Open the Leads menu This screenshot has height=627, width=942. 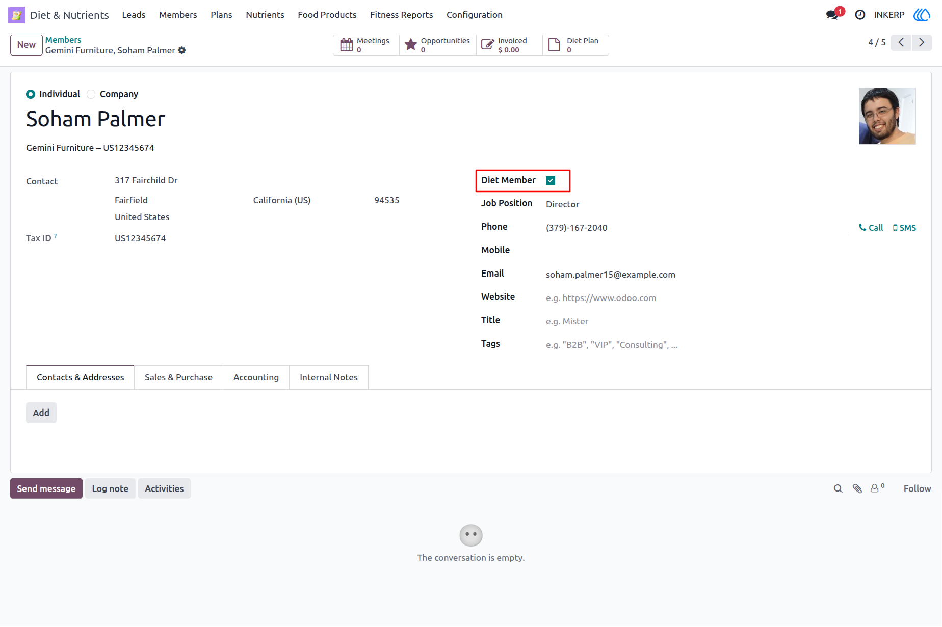click(x=134, y=15)
